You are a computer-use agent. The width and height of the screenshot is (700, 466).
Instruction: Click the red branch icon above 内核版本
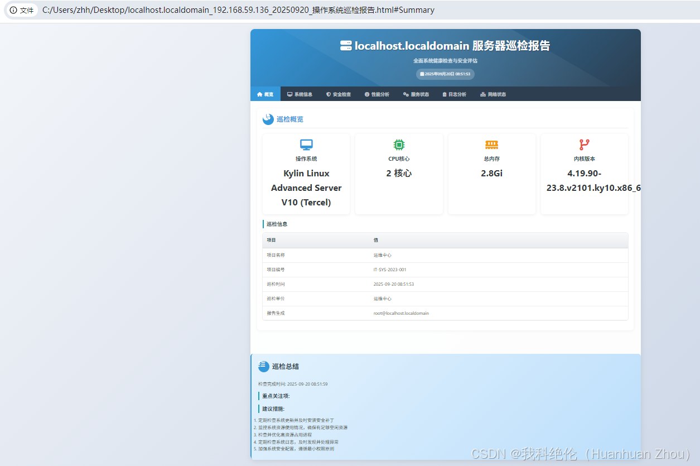584,145
